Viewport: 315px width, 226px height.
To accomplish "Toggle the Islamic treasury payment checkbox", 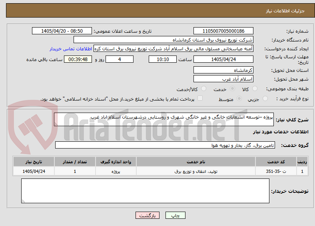I will 200,98.
